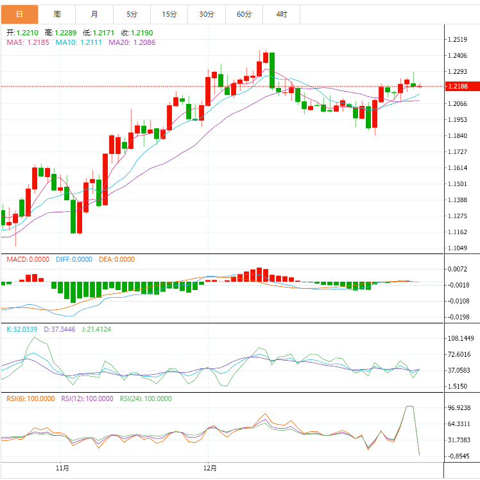Viewport: 480px width, 480px height.
Task: Open the 60分 interval tab
Action: (x=244, y=14)
